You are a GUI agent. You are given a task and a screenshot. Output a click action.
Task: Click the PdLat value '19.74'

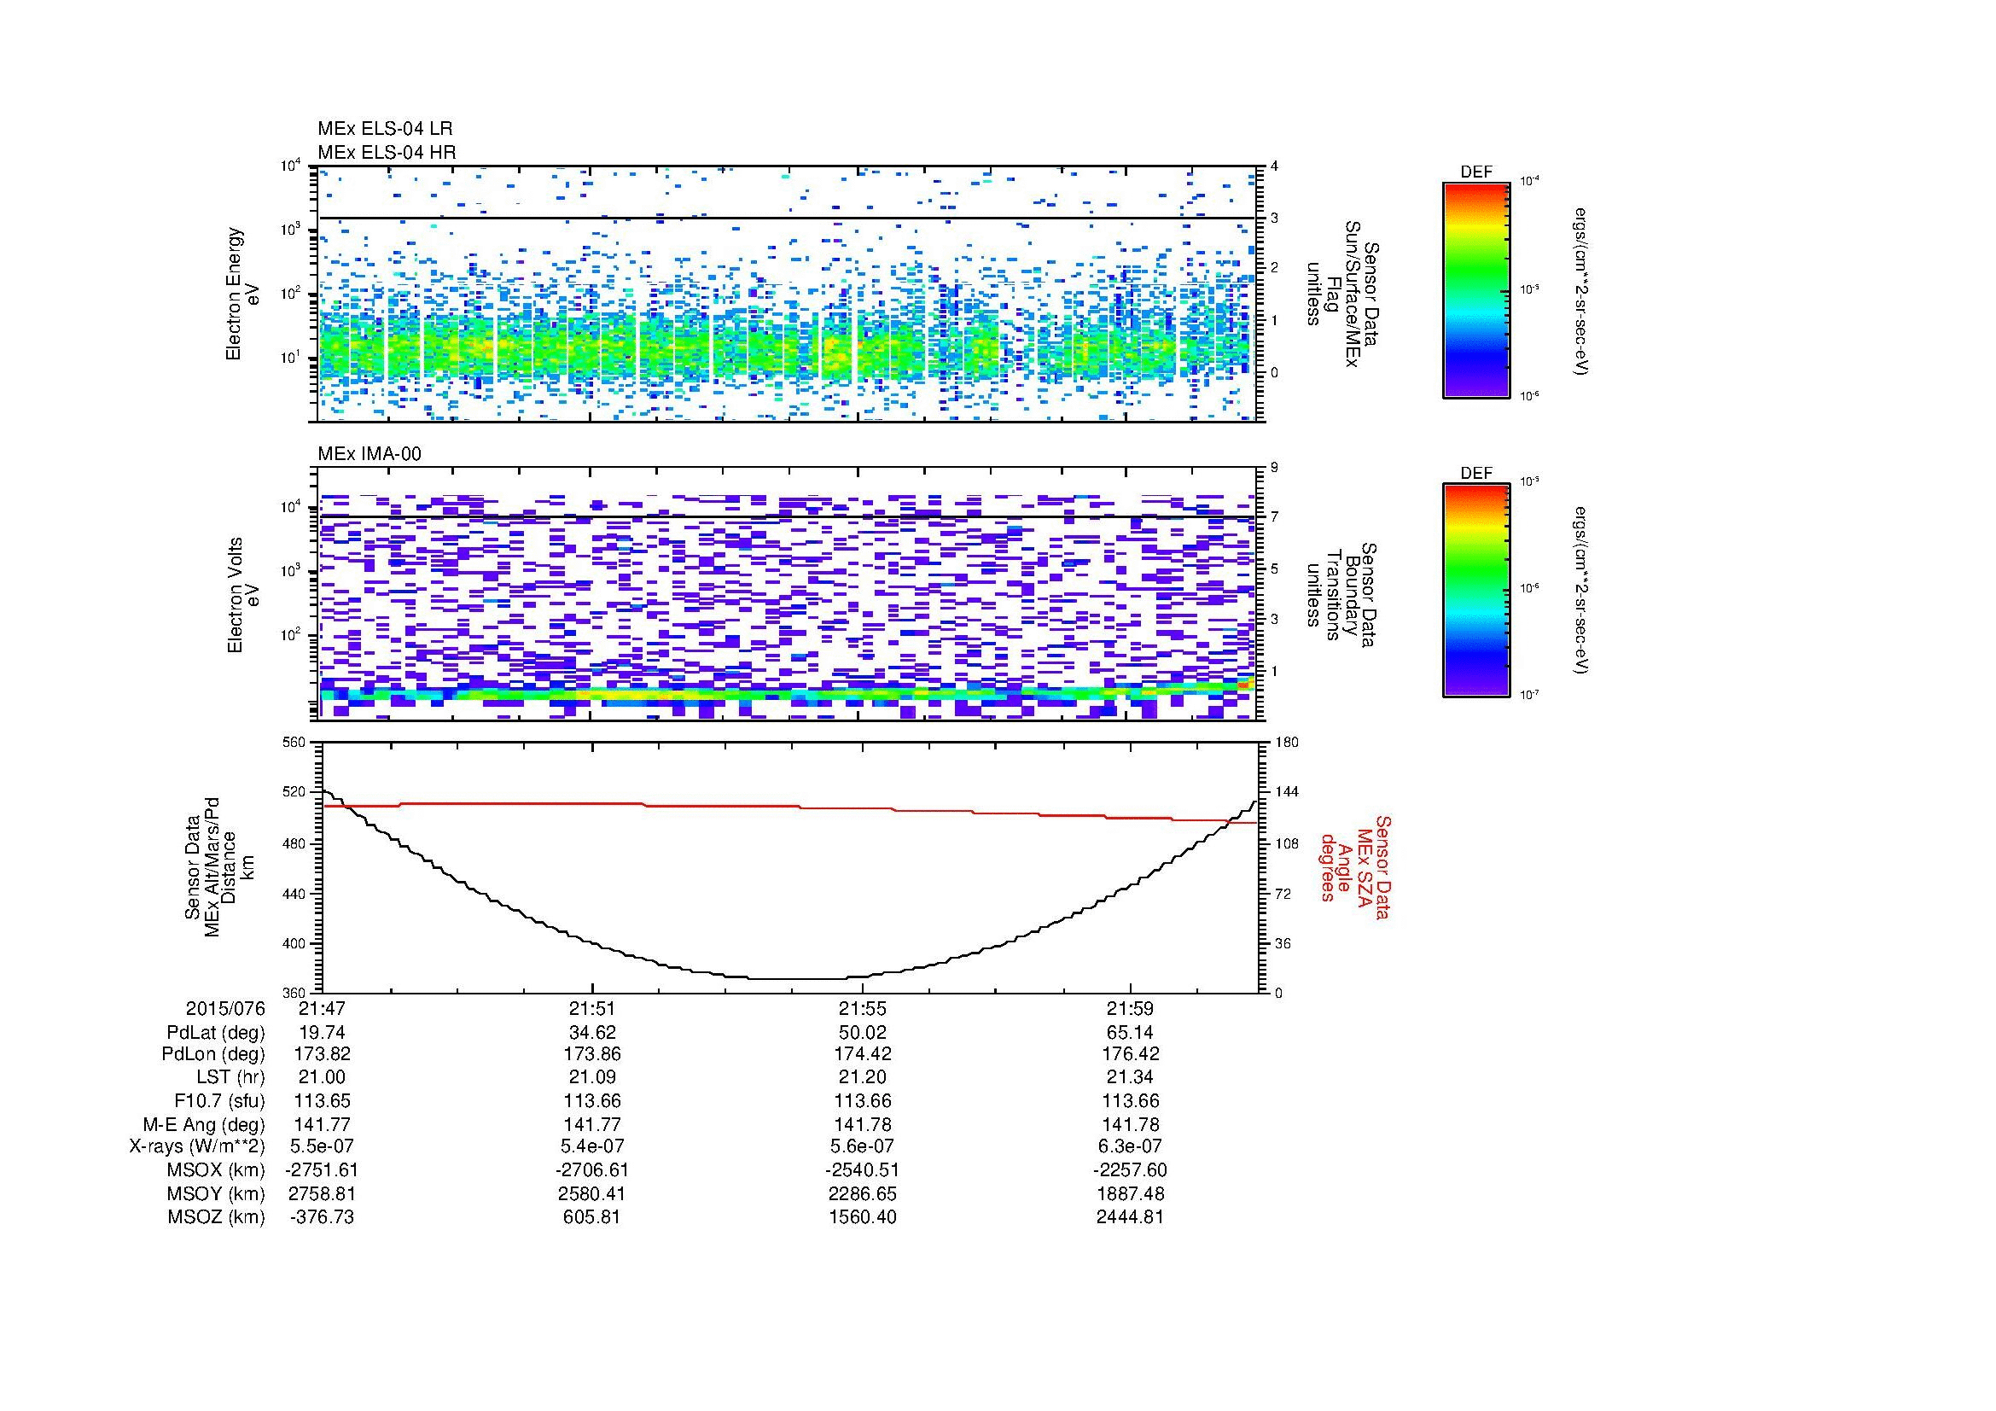(322, 1033)
